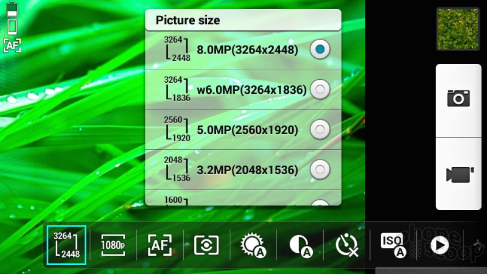The width and height of the screenshot is (487, 274).
Task: Open the ISO auto setting
Action: 393,245
